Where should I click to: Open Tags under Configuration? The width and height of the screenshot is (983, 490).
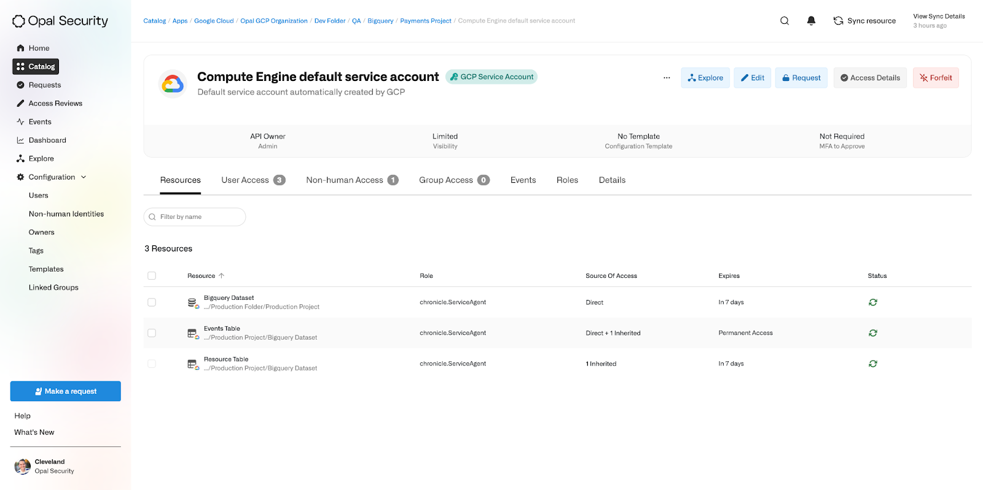[36, 250]
